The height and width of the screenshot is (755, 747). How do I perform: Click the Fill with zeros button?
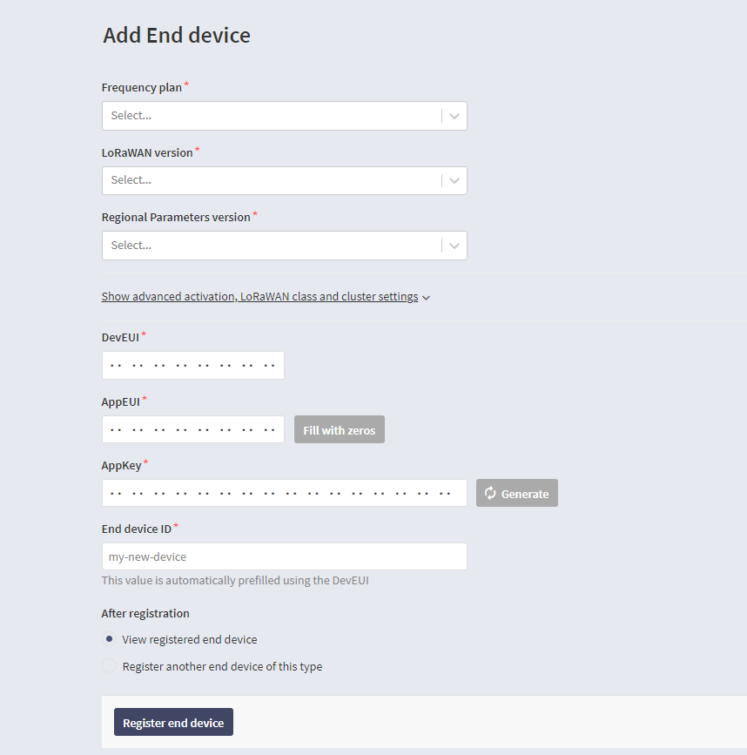tap(339, 428)
